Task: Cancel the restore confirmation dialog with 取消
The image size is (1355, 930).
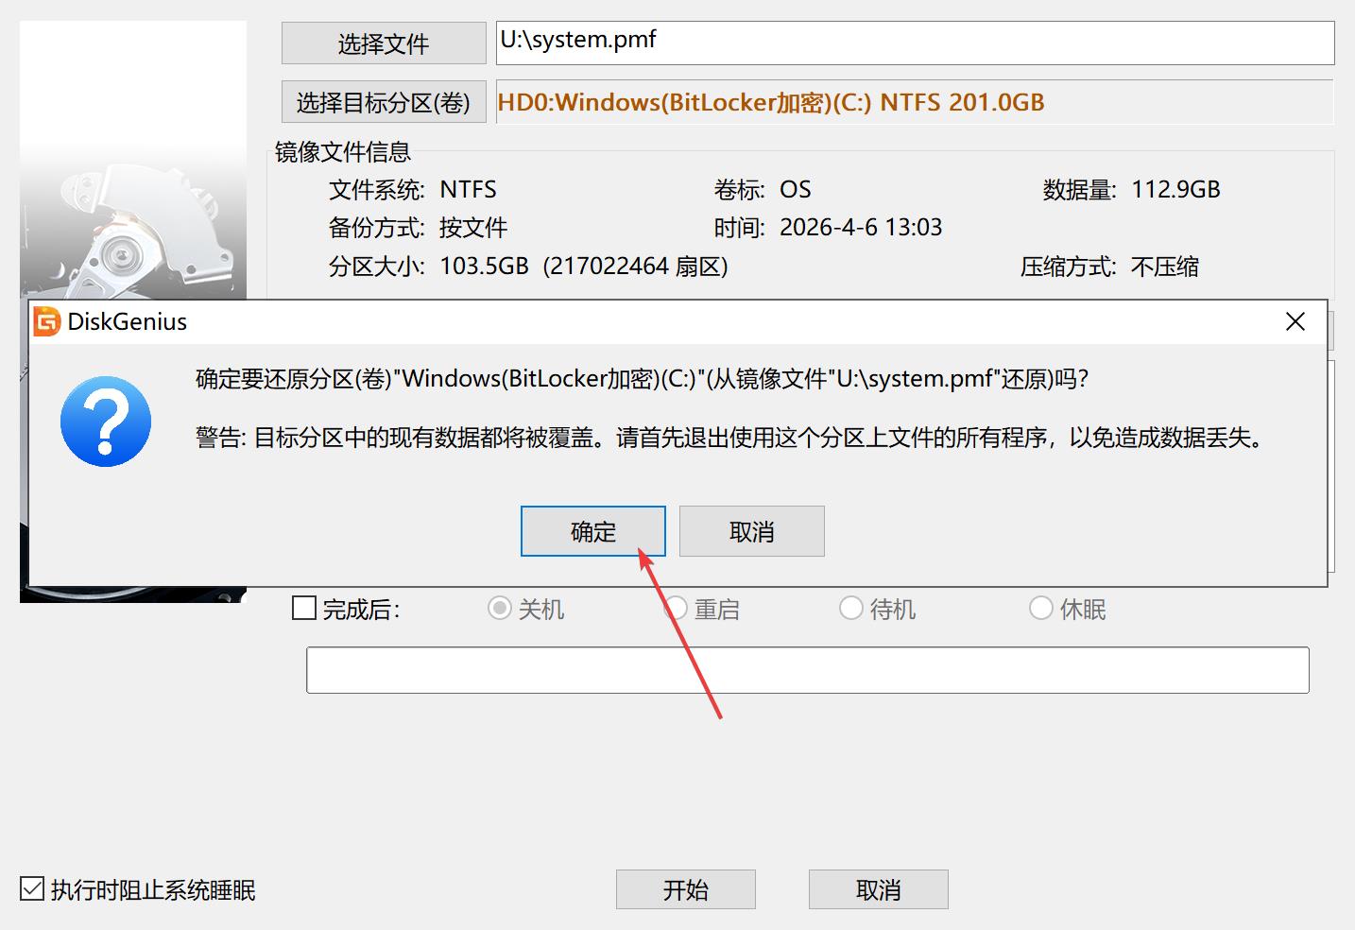Action: click(x=751, y=531)
